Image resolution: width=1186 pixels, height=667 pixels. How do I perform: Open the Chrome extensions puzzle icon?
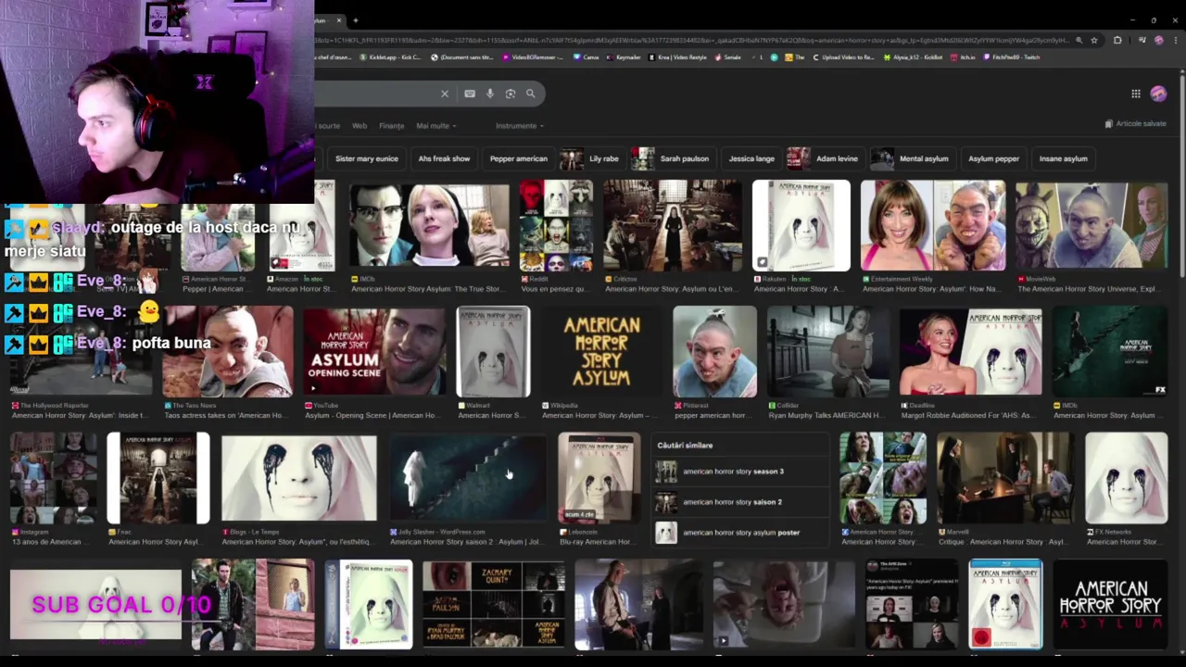coord(1117,41)
